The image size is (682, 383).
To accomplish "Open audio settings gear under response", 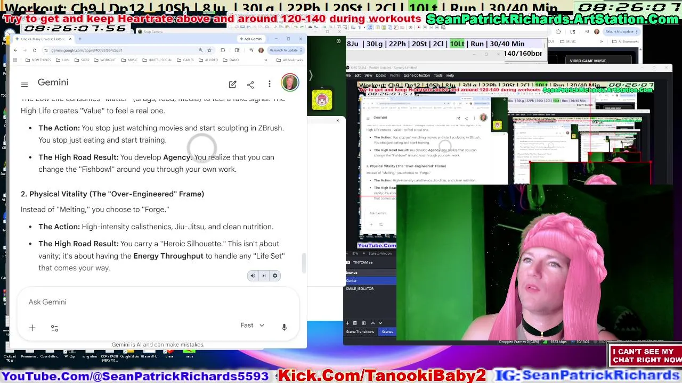I will click(275, 276).
